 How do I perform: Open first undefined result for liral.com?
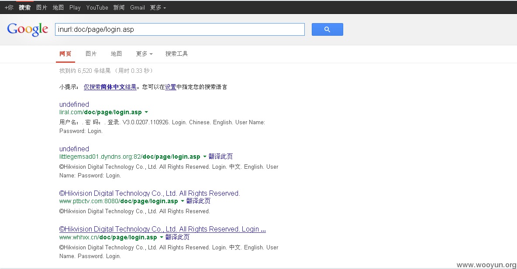tap(74, 104)
